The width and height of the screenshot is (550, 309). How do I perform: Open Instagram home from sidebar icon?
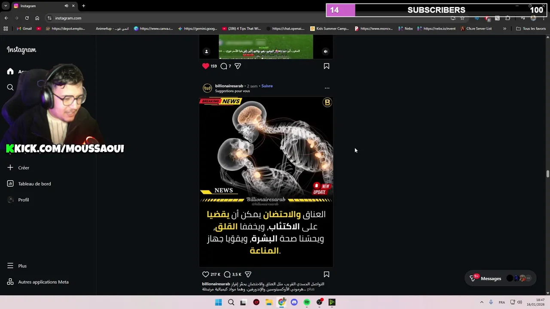[x=10, y=72]
